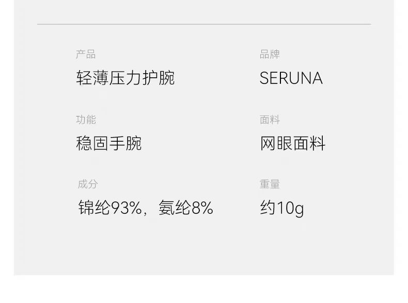Click 轻薄 at start of product name

coord(92,78)
